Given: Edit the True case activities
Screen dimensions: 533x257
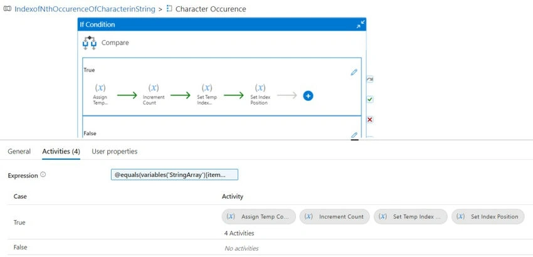Looking at the screenshot, I should click(354, 72).
